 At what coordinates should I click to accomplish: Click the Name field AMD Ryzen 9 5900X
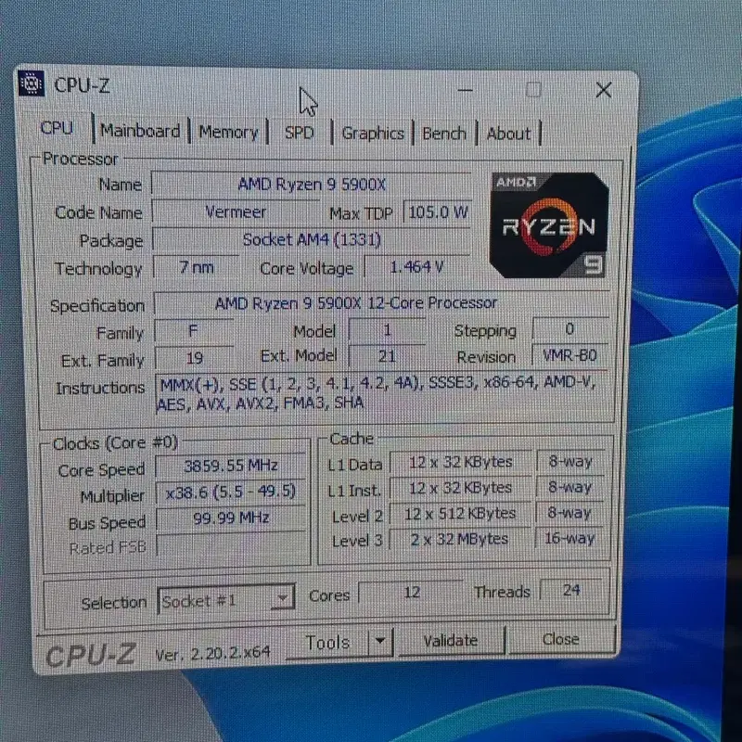(x=312, y=184)
